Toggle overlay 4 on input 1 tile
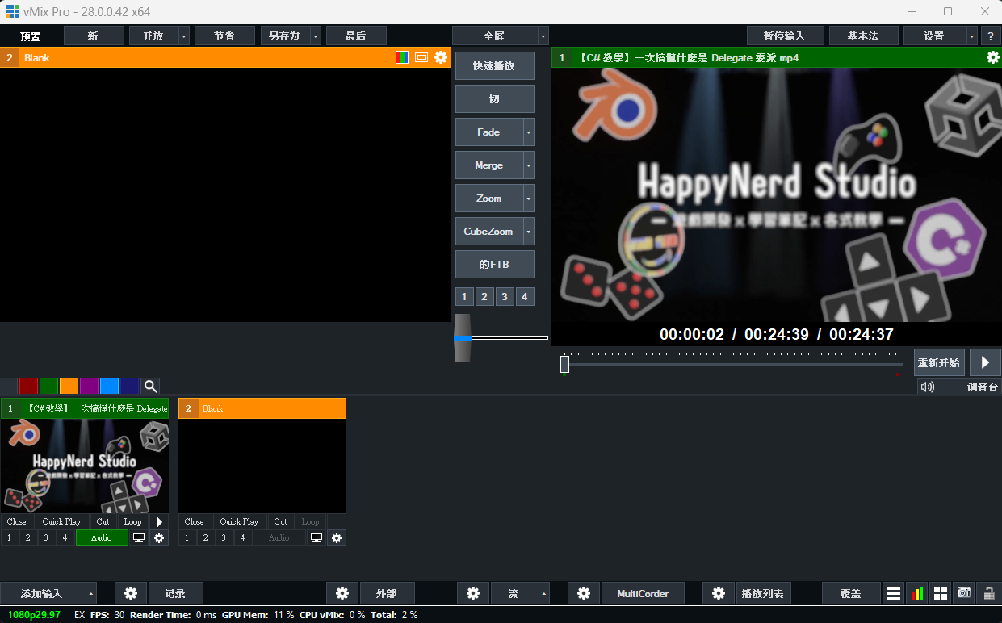Screen dimensions: 1002x623 (65, 537)
